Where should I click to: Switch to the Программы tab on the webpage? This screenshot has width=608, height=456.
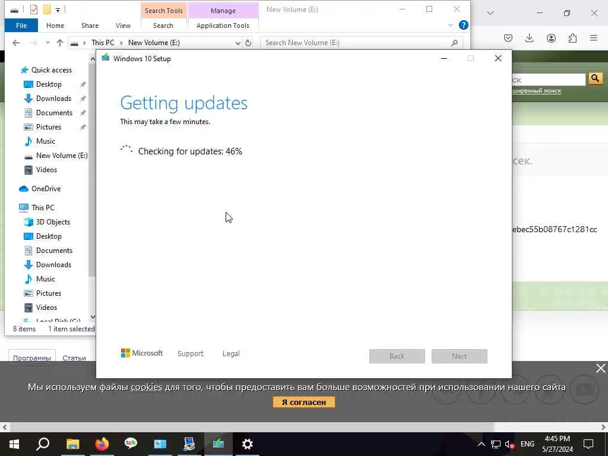[x=32, y=357]
